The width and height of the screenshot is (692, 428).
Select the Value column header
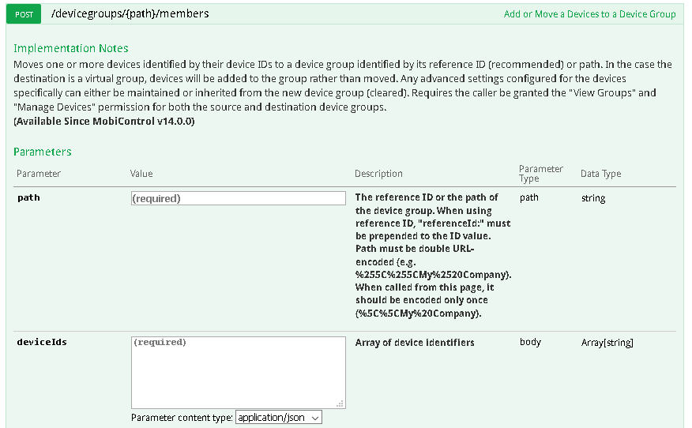pos(141,174)
